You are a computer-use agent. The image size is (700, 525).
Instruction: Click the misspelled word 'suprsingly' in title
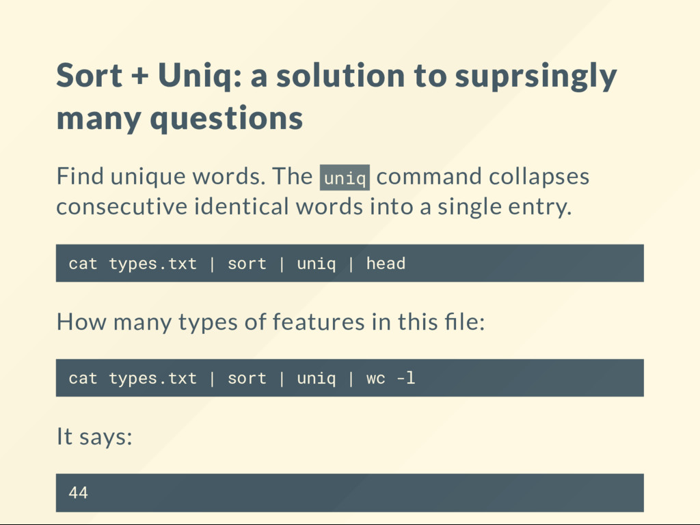click(536, 76)
